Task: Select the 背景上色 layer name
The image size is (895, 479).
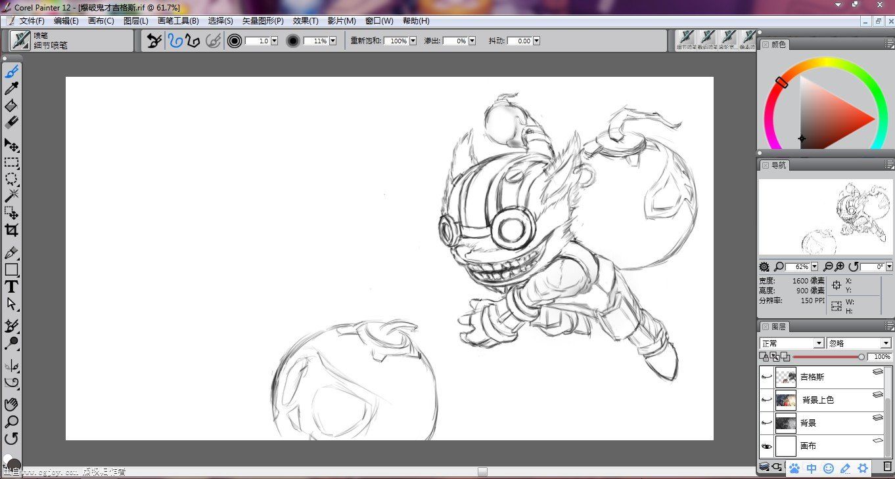Action: pos(818,400)
